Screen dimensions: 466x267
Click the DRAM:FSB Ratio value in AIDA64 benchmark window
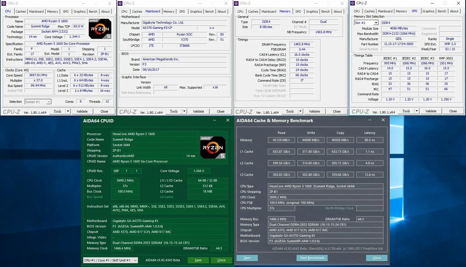(370, 219)
